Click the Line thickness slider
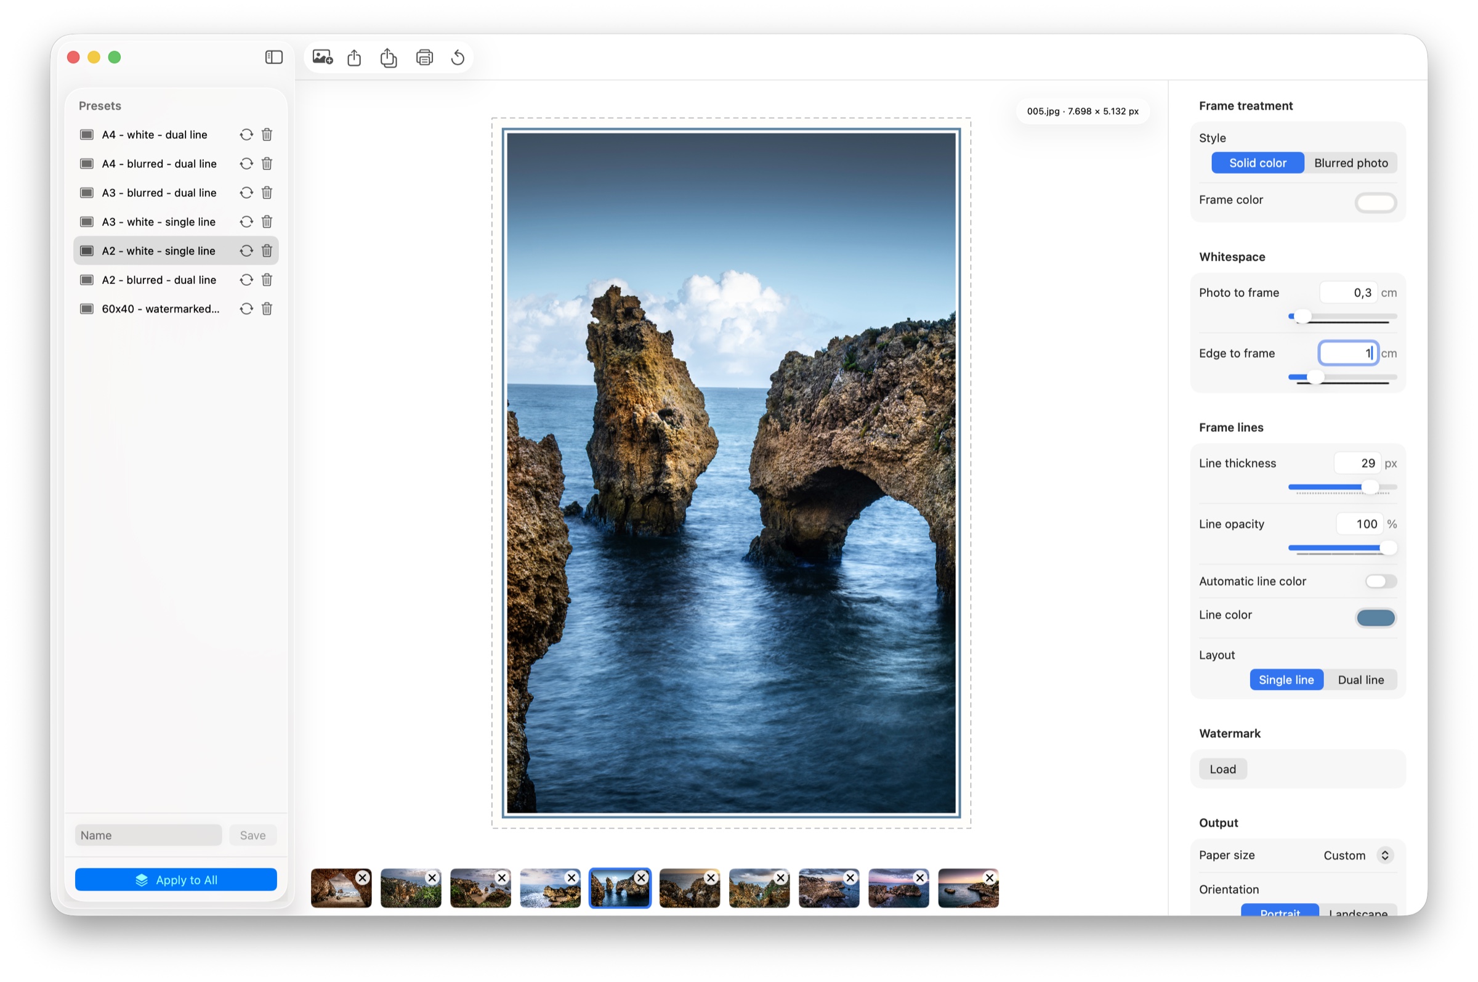Viewport: 1478px width, 982px height. click(1342, 487)
